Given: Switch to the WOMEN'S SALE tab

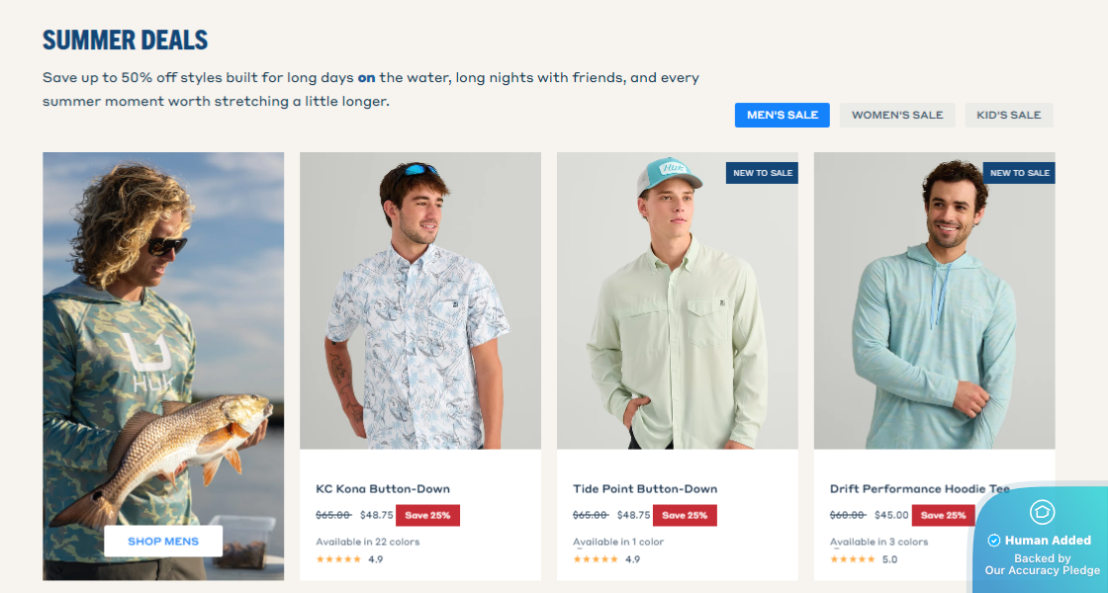Looking at the screenshot, I should click(897, 115).
